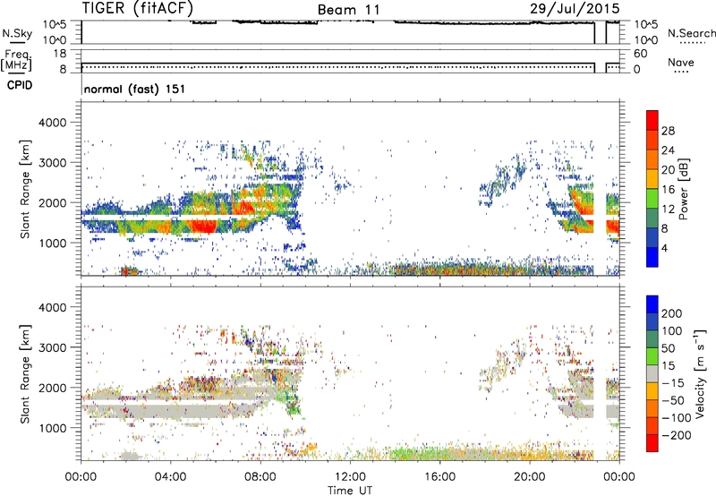716x496 pixels.
Task: Click velocity colorbar label '100'
Action: pos(672,331)
